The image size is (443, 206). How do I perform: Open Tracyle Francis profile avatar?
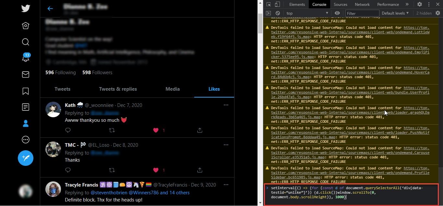(53, 189)
